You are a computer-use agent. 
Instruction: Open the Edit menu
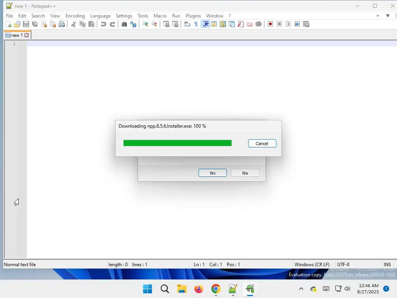(x=22, y=16)
